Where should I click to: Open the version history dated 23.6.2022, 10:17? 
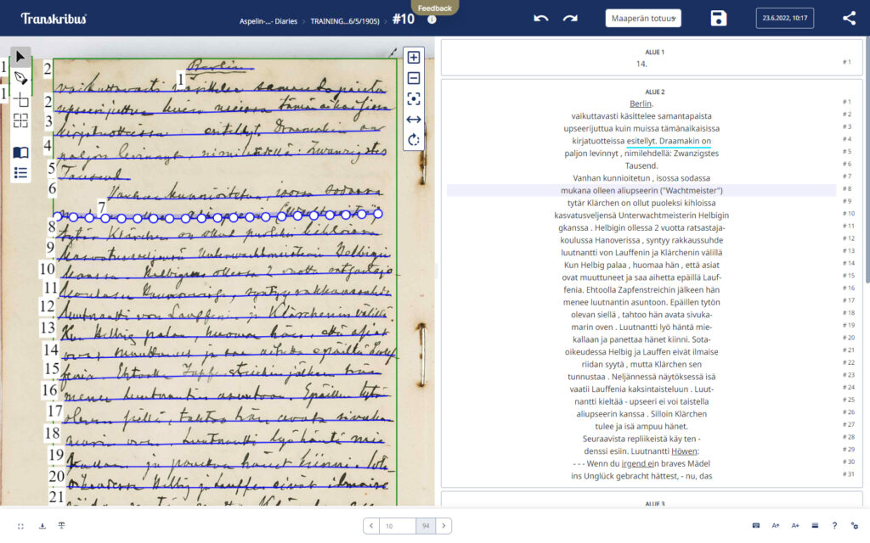coord(784,19)
